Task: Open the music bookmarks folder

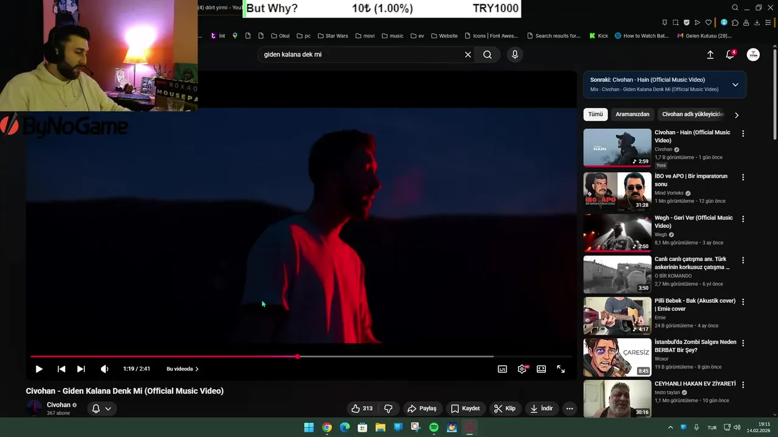Action: 393,36
